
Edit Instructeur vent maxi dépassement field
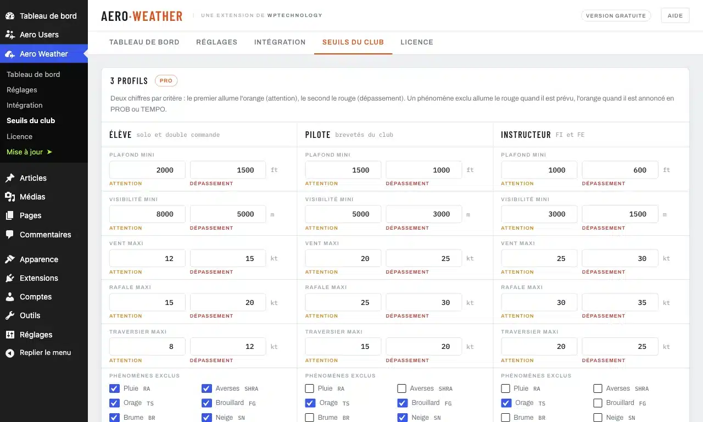(x=620, y=258)
